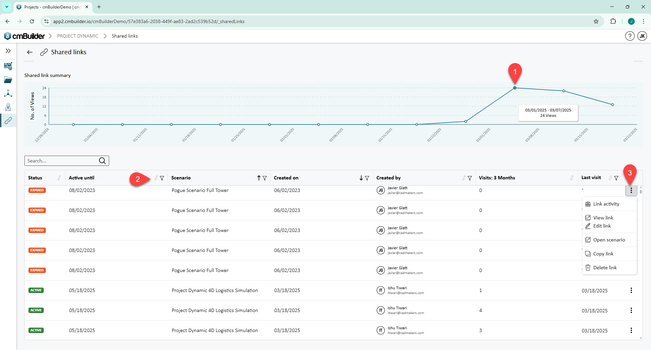Sort by Active until column
The height and width of the screenshot is (350, 651).
pos(156,178)
